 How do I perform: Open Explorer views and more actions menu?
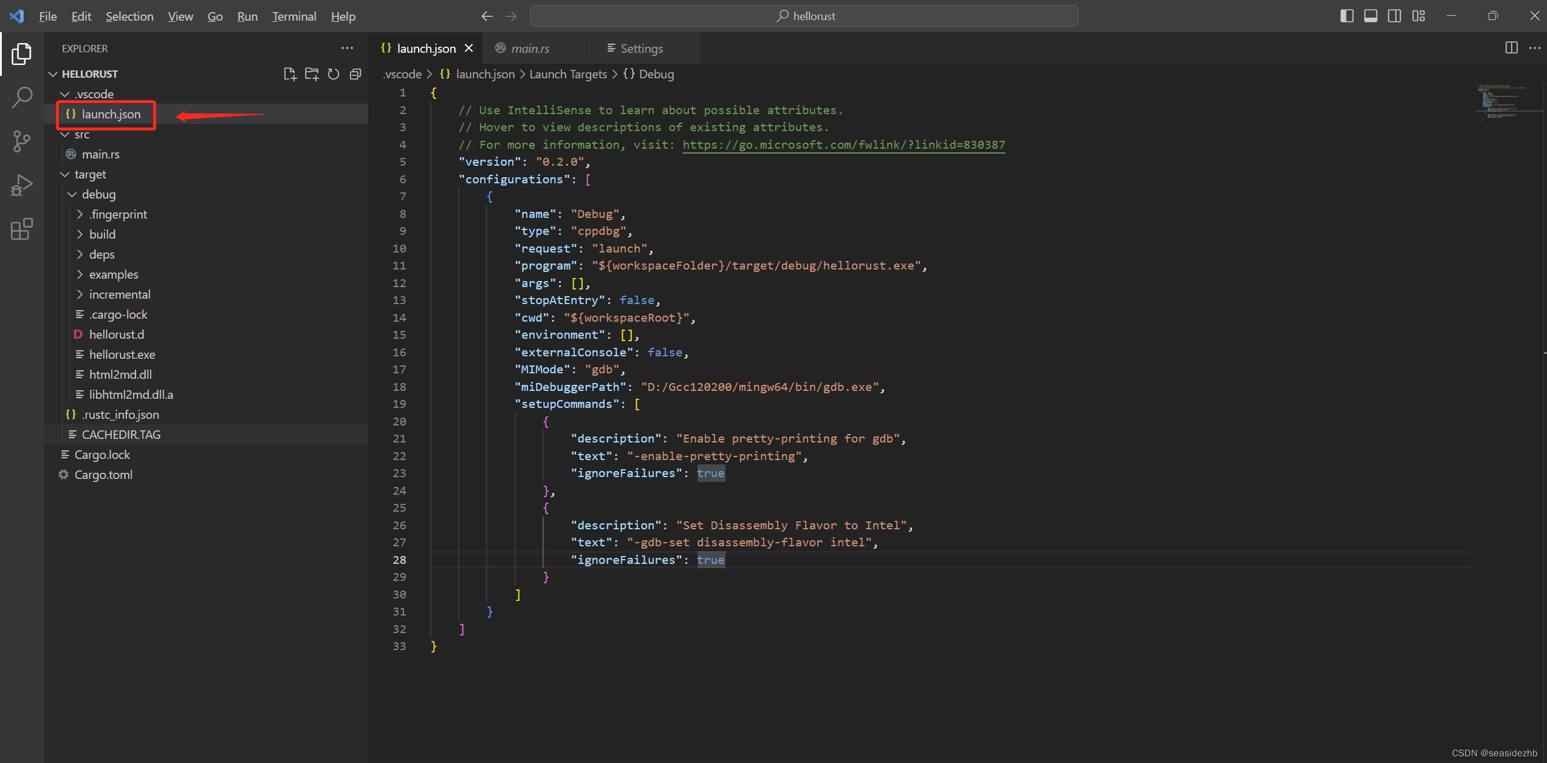coord(347,48)
